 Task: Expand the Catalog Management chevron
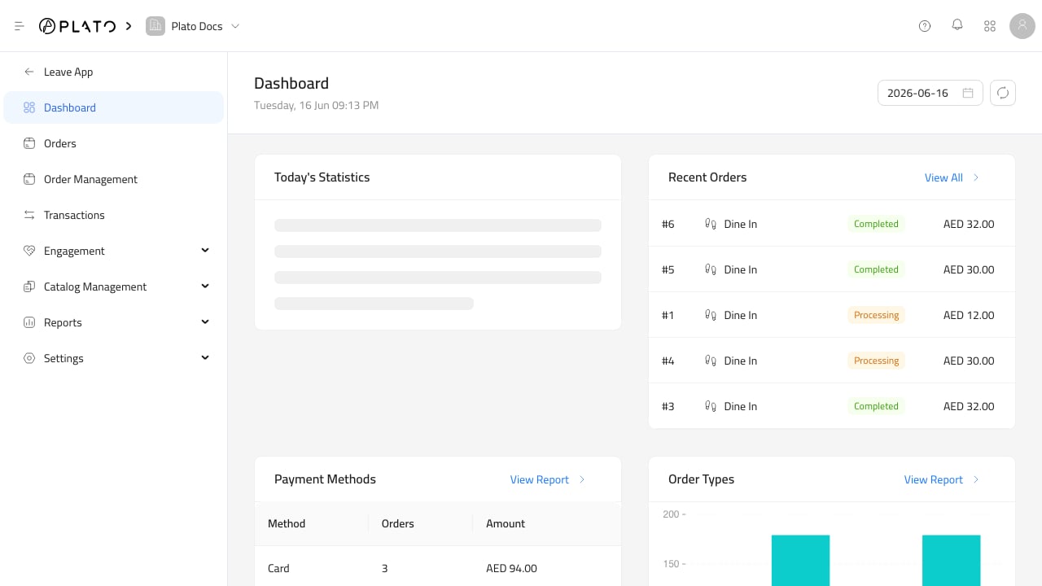coord(205,286)
